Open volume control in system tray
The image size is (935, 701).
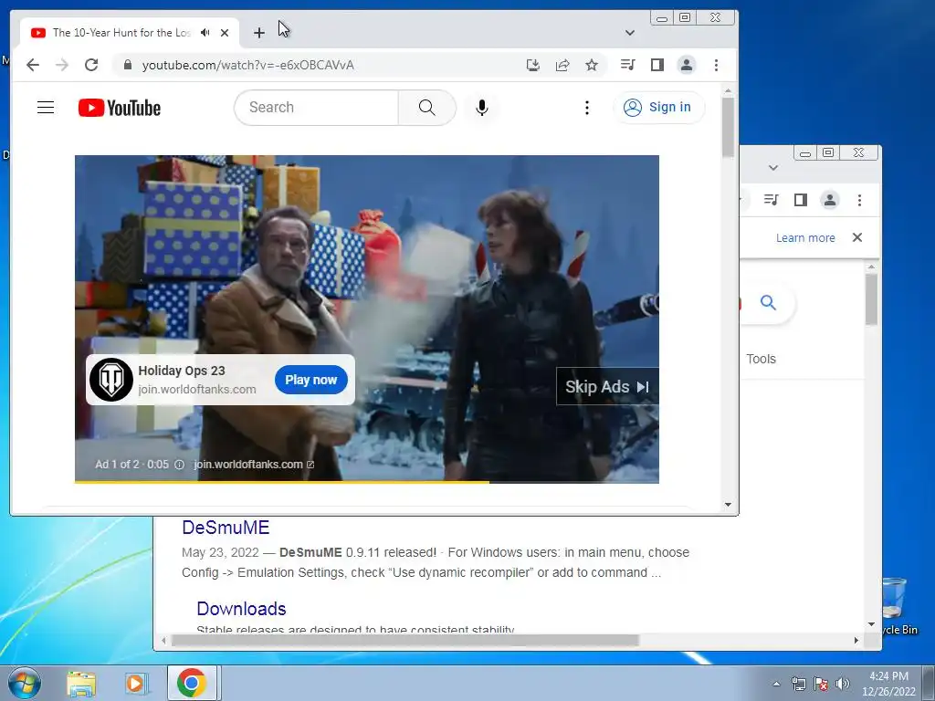tap(842, 684)
